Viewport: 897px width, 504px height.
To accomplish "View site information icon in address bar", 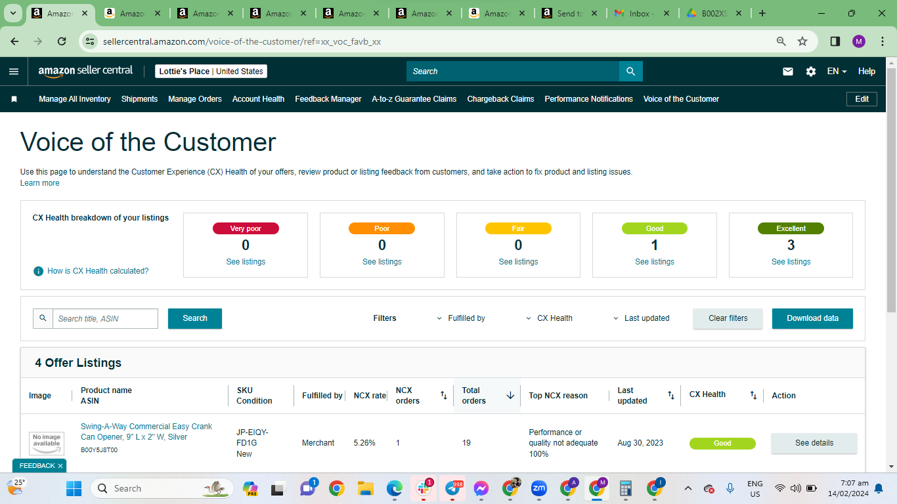I will [x=91, y=41].
